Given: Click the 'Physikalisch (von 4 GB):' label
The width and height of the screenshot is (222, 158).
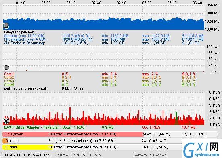Looking at the screenshot, I should pyautogui.click(x=25, y=39).
